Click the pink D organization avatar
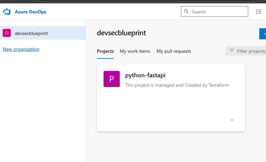Image resolution: width=266 pixels, height=162 pixels. click(7, 33)
